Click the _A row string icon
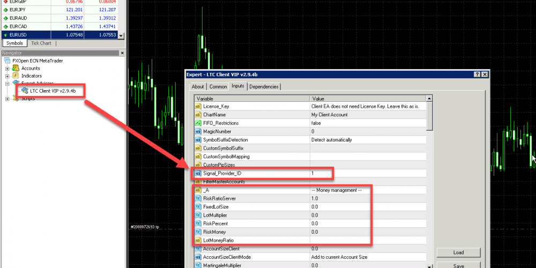Viewport: 536px width, 268px height. click(198, 190)
